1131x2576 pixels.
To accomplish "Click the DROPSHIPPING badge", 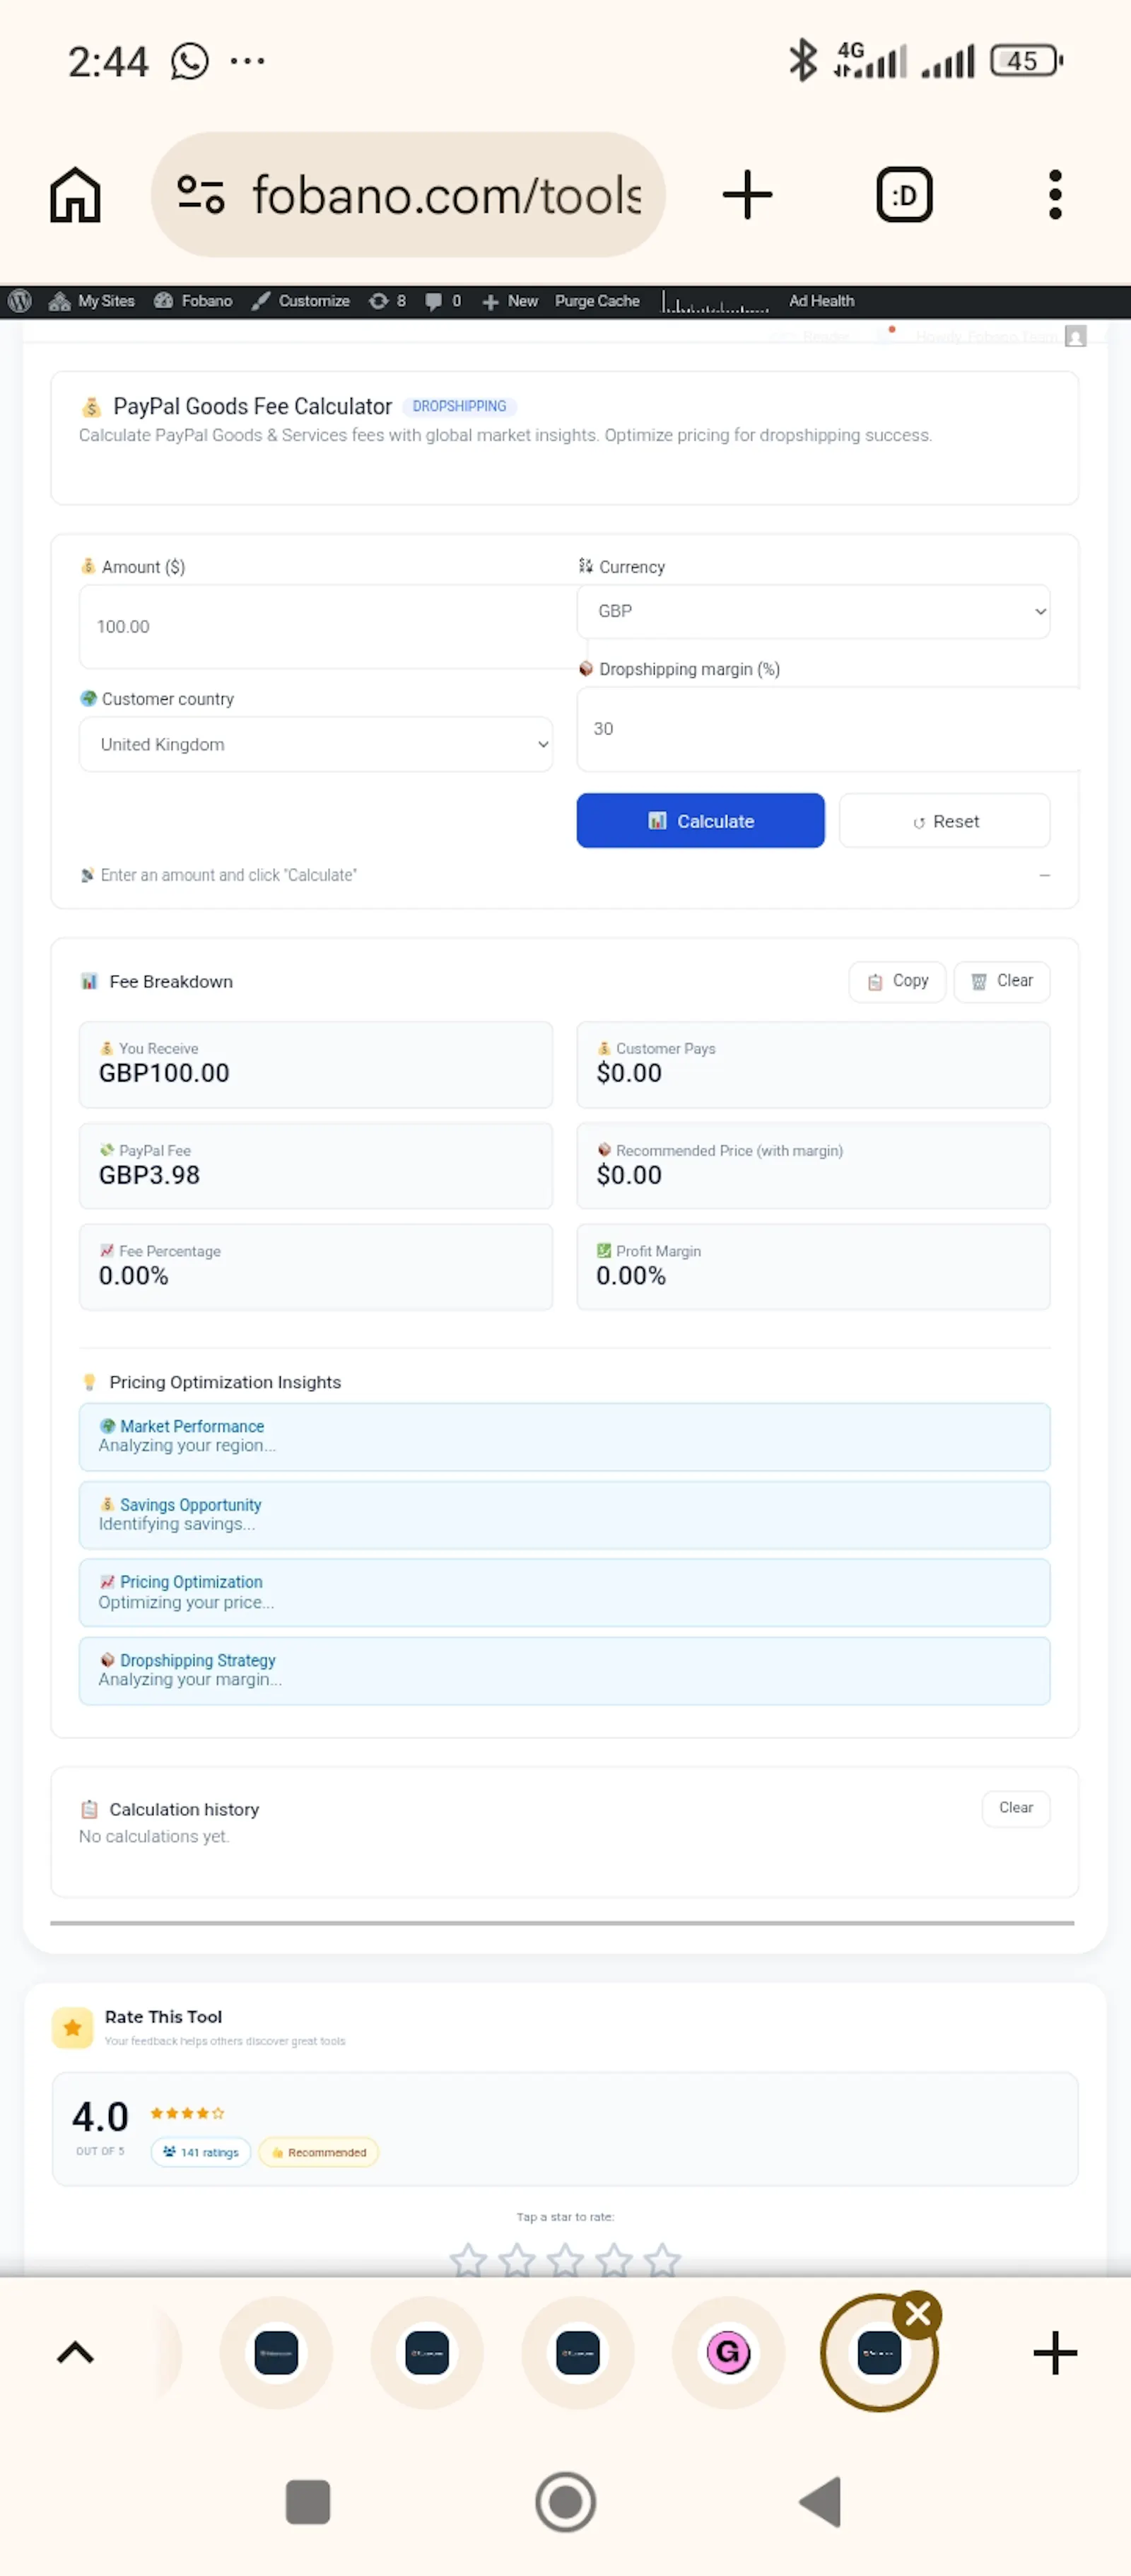I will pyautogui.click(x=459, y=406).
